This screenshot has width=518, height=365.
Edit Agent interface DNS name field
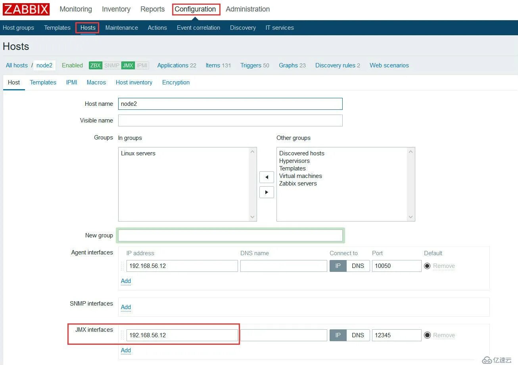[x=284, y=266]
